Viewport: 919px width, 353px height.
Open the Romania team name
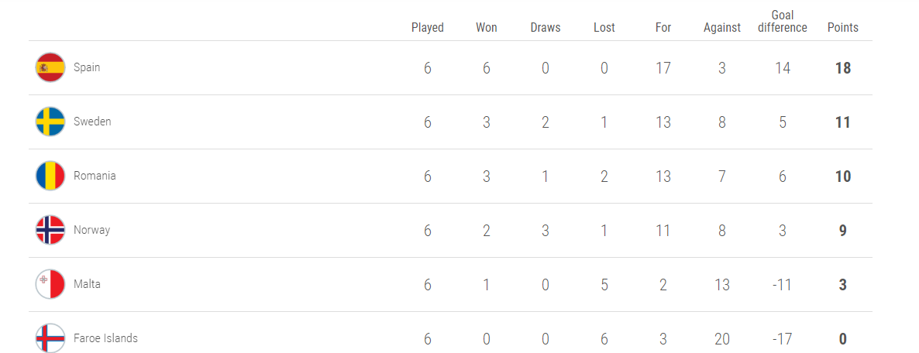point(95,176)
